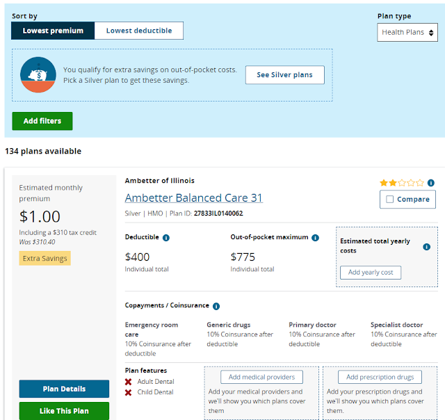The image size is (445, 420).
Task: Click info icon beside star rating
Action: click(431, 183)
